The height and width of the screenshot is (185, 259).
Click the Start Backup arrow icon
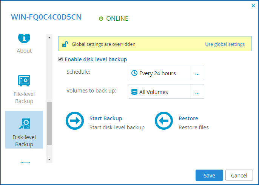click(x=75, y=121)
